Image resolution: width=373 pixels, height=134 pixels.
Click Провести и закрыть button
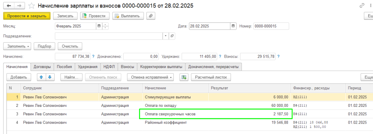tap(27, 16)
